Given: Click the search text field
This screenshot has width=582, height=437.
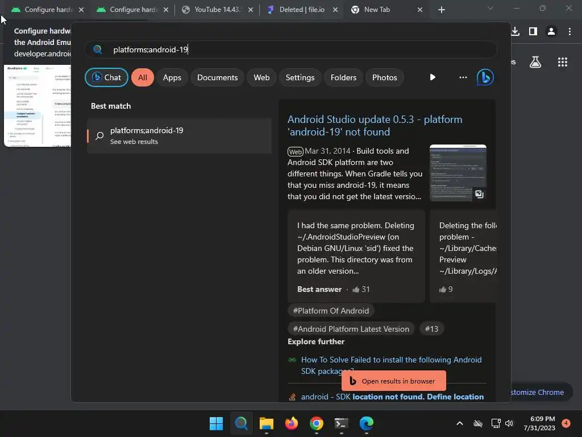Looking at the screenshot, I should pos(291,50).
